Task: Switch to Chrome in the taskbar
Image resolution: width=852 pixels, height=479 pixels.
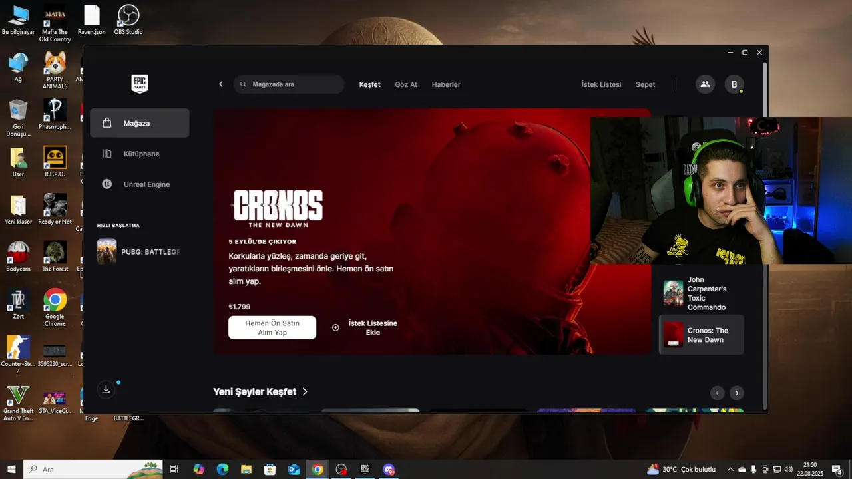Action: click(x=318, y=470)
